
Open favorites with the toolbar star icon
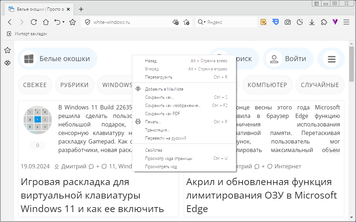click(x=73, y=22)
